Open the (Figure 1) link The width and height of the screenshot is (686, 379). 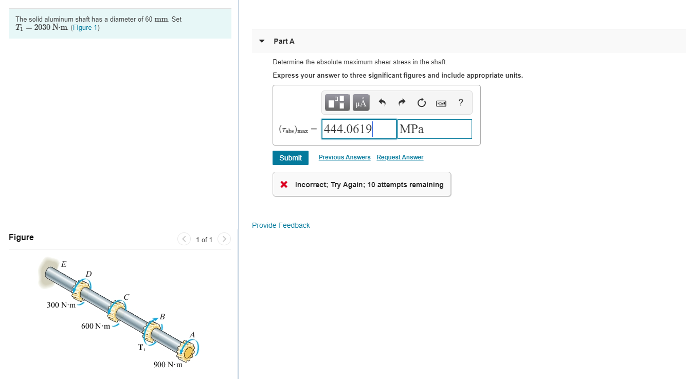coord(85,27)
